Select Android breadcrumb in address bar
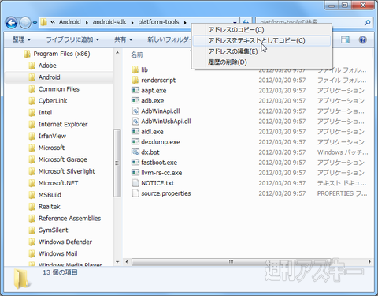This screenshot has height=296, width=378. (69, 22)
